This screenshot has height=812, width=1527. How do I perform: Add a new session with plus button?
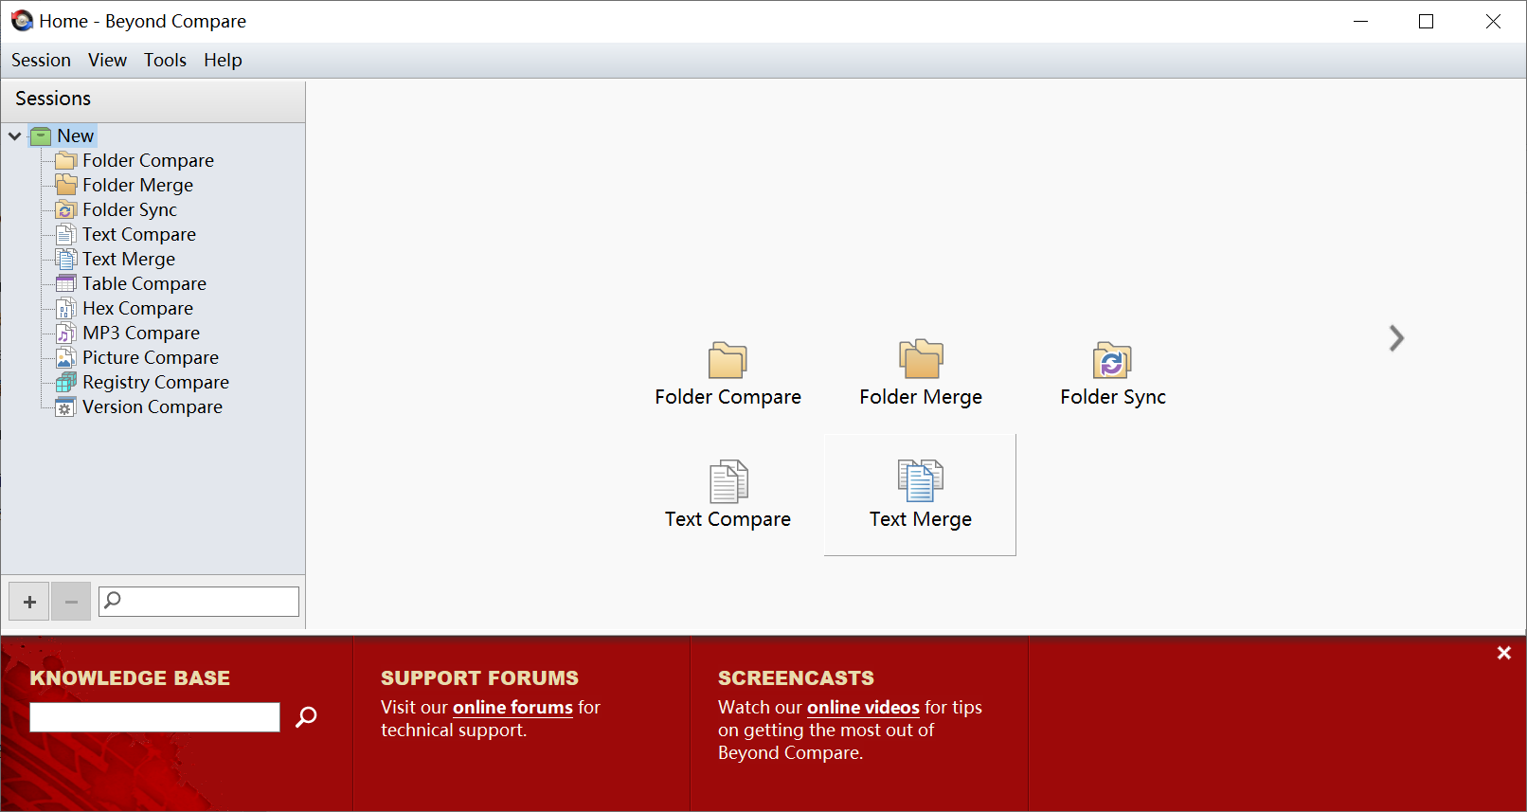(29, 602)
